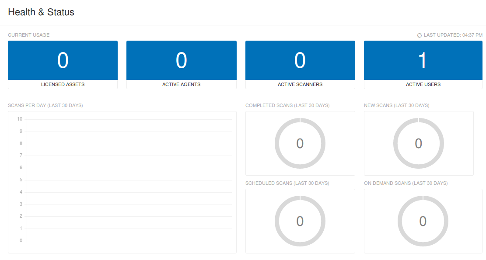Open the Licensed Assets usage tile
The height and width of the screenshot is (260, 486).
click(63, 65)
